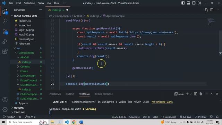
Task: Open errors and warnings status indicator
Action: tap(30, 117)
